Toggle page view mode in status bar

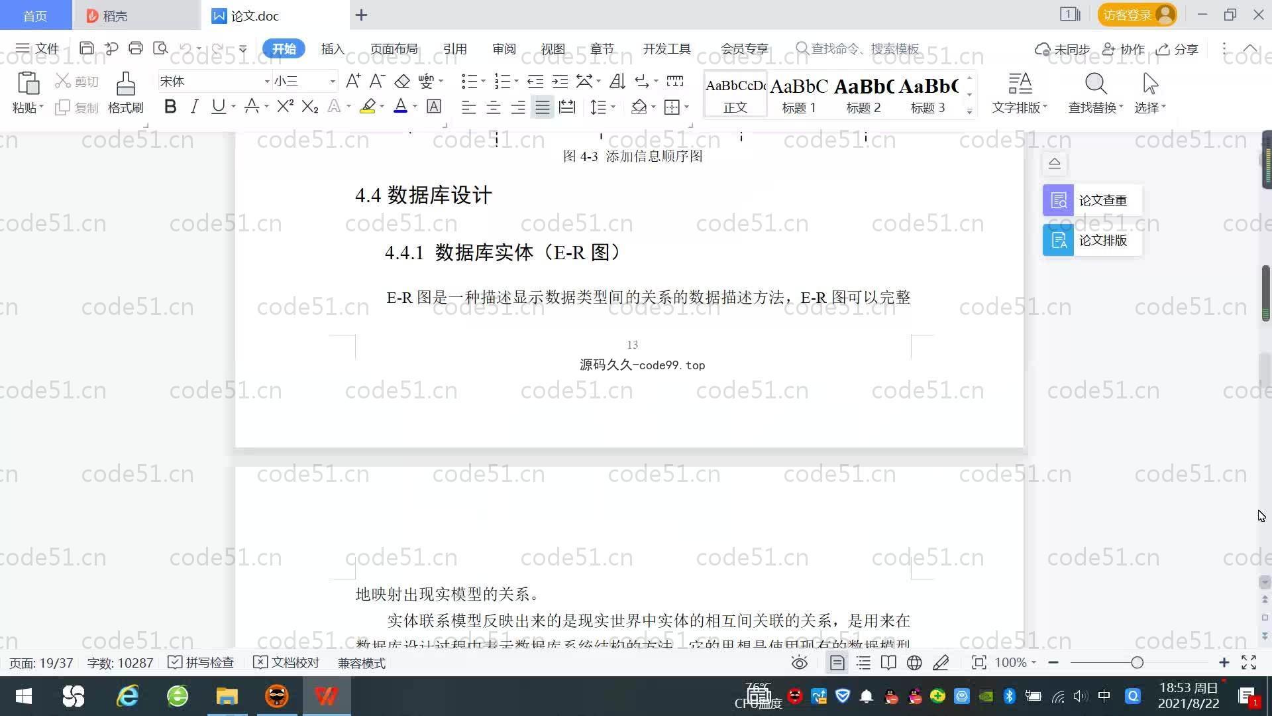[x=837, y=663]
